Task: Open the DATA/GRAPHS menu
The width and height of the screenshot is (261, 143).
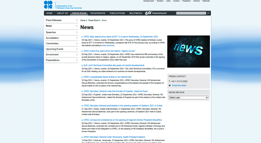Action: (x=98, y=13)
